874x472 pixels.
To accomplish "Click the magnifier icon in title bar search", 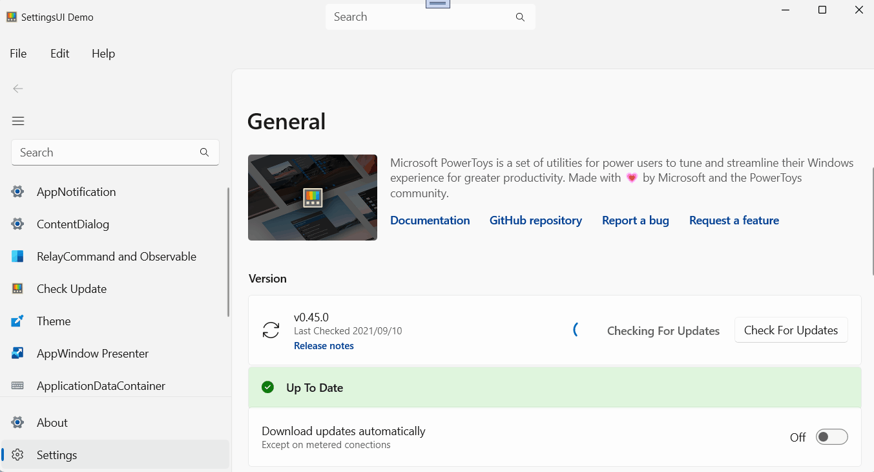I will pyautogui.click(x=520, y=17).
